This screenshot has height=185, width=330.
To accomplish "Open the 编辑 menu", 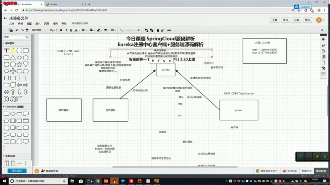I will 20,23.
